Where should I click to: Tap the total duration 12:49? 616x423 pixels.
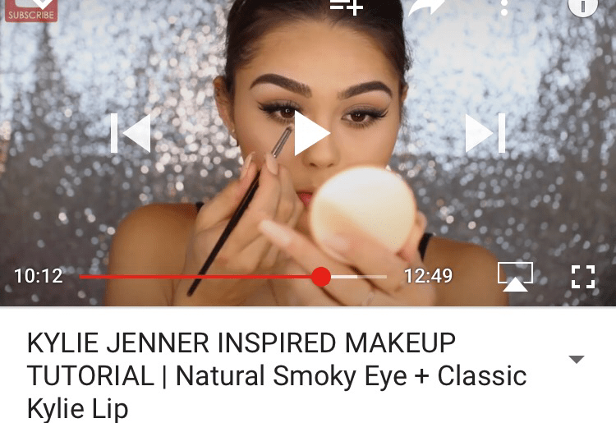point(428,276)
